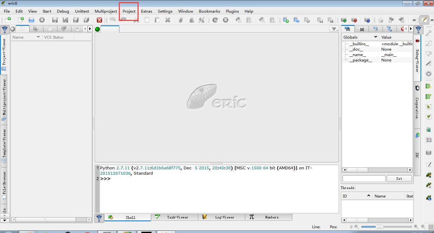Show next debug viewer tabs with right arrow

[x=411, y=29]
